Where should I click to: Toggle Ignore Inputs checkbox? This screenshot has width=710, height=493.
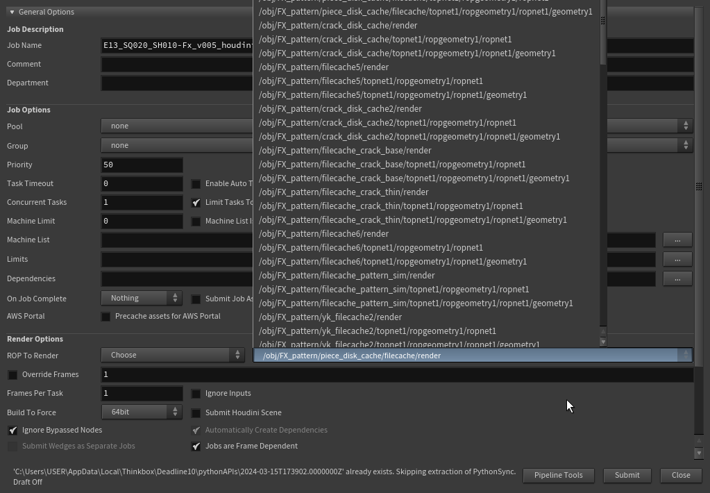[196, 393]
